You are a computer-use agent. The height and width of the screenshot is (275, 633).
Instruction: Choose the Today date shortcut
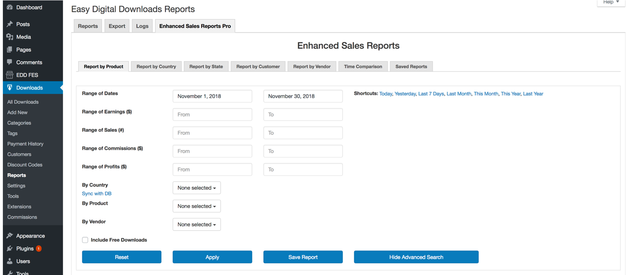[385, 94]
